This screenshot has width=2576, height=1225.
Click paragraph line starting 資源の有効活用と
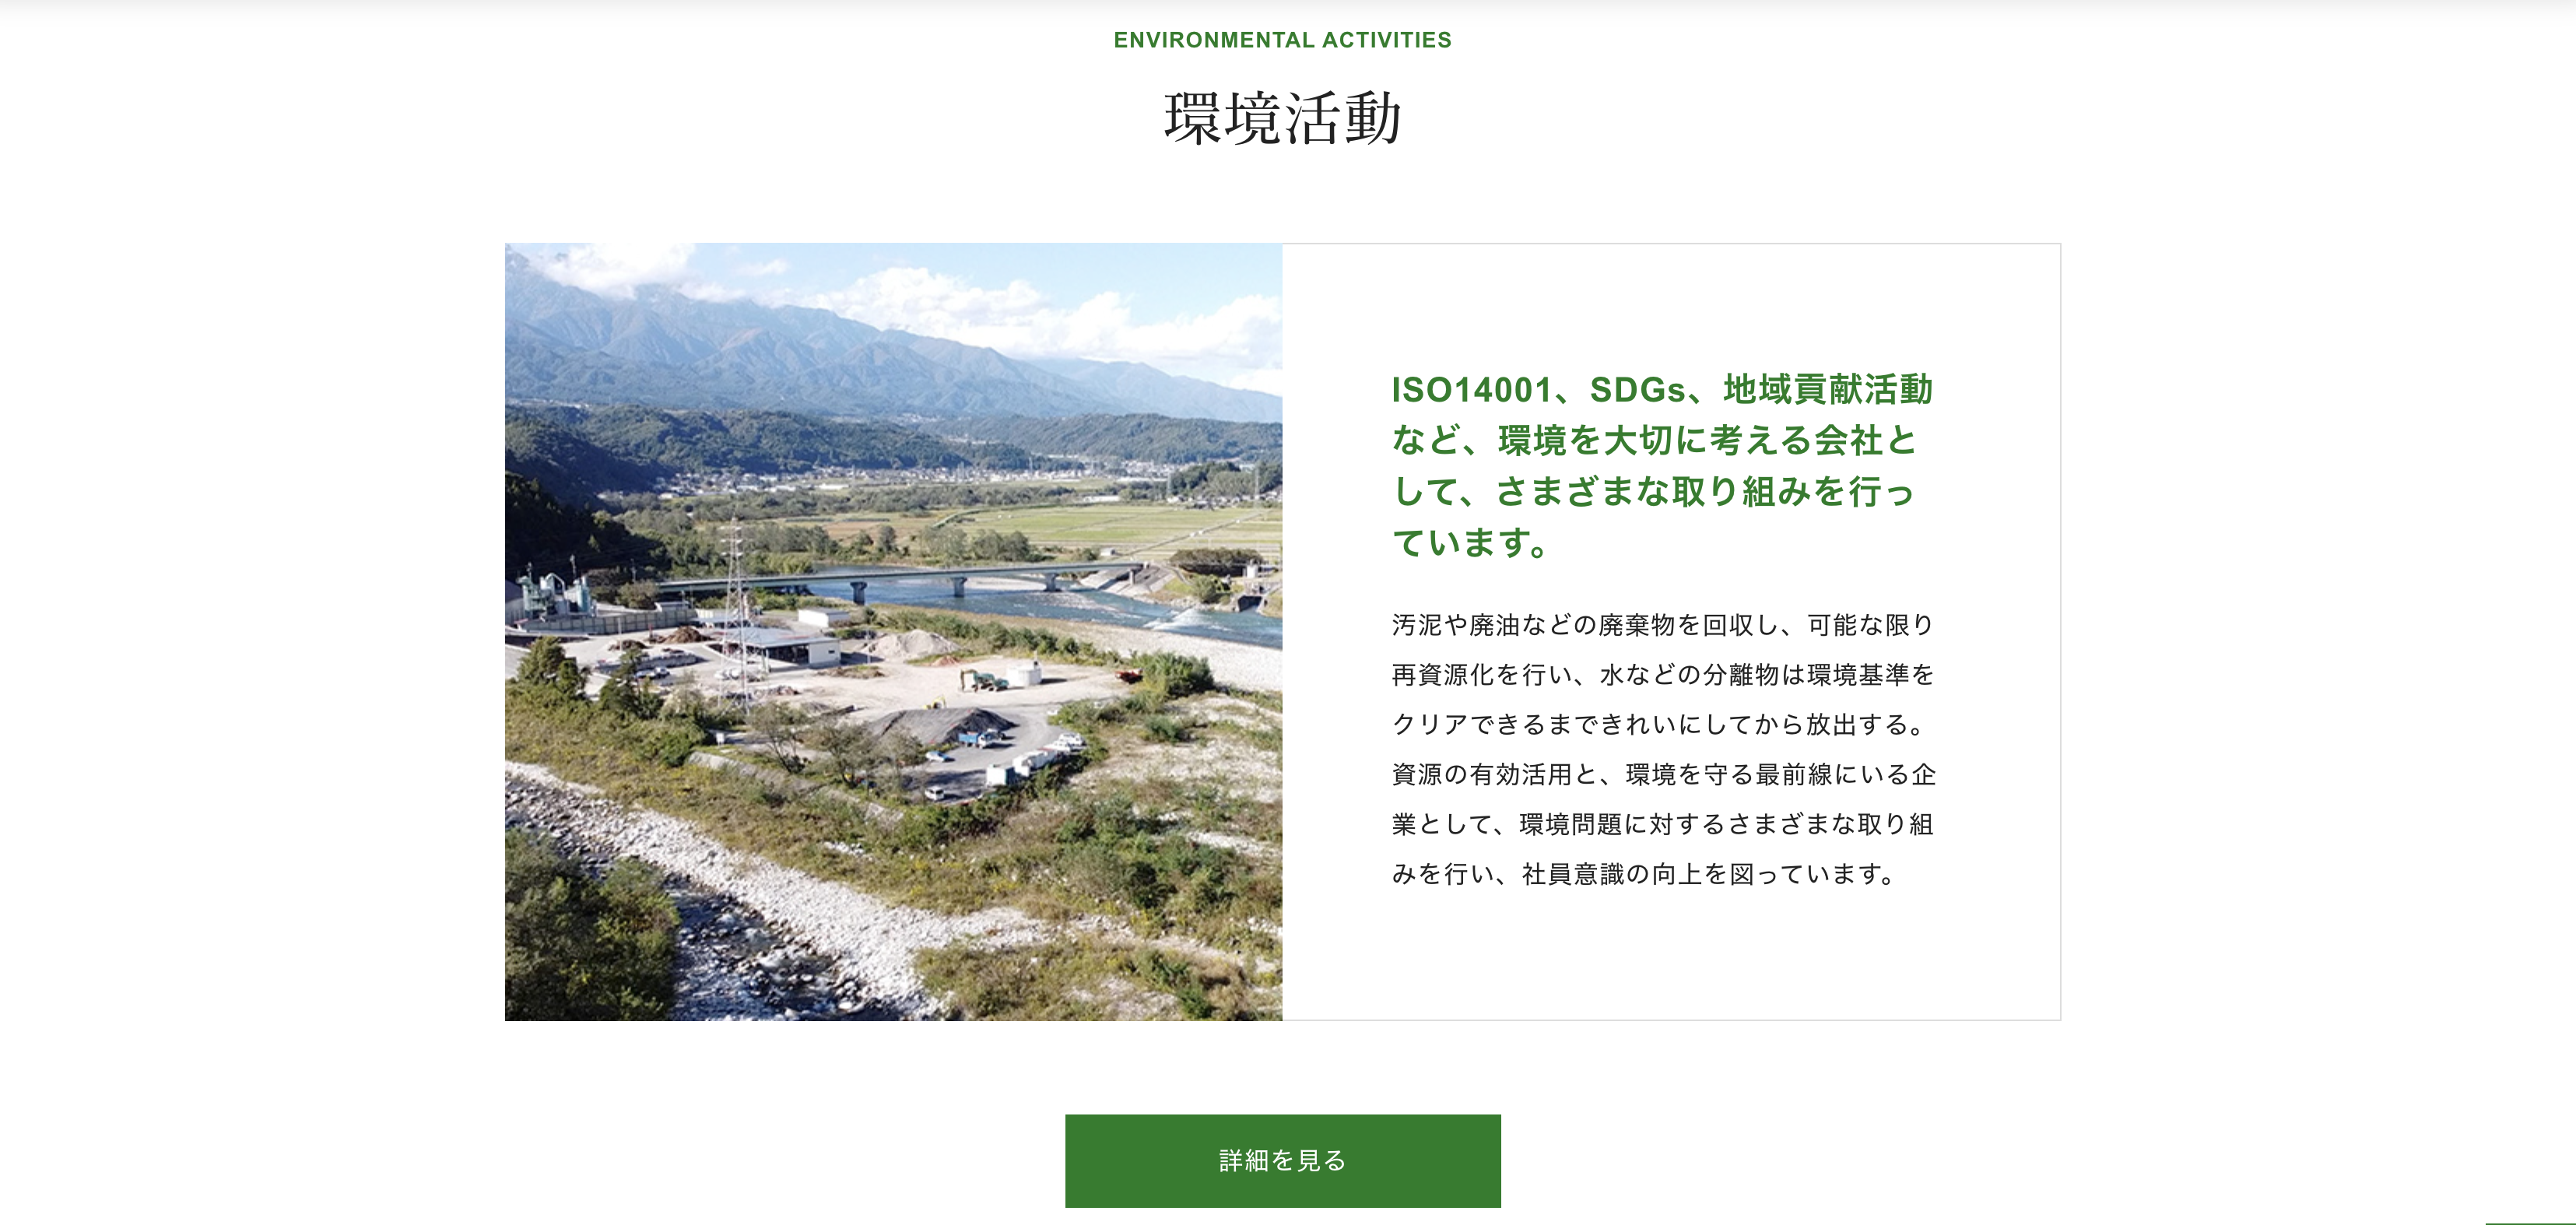coord(1663,774)
